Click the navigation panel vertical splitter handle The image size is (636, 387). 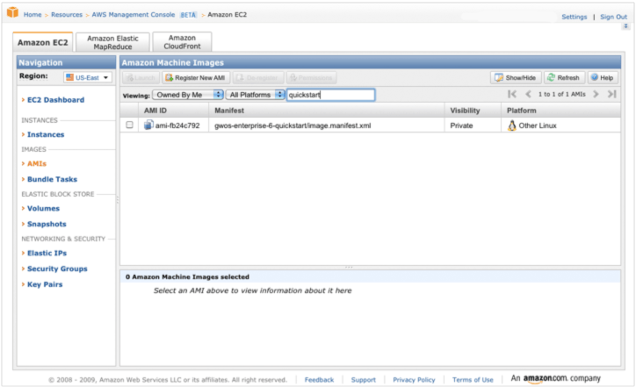[x=118, y=200]
